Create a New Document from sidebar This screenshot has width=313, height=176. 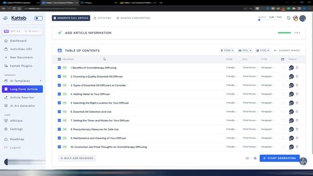[x=21, y=58]
